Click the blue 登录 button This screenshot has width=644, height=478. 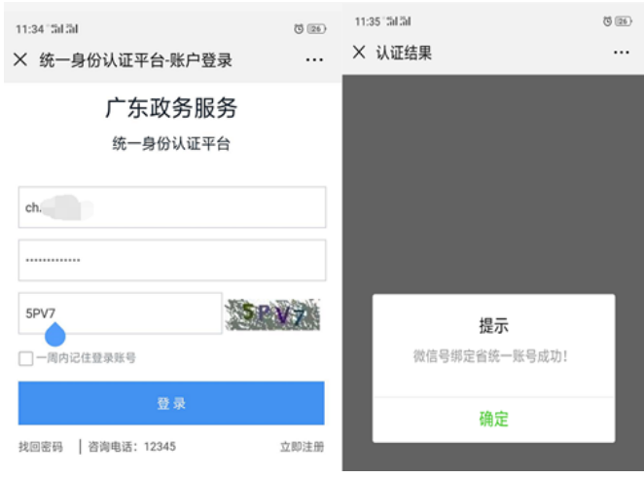pyautogui.click(x=171, y=403)
